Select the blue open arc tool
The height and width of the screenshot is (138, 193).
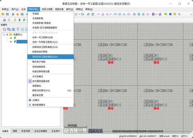pos(124,14)
